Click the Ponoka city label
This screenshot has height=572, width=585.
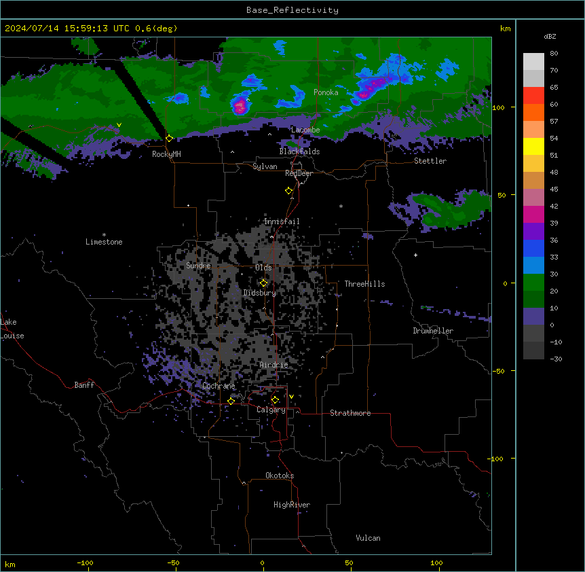point(326,92)
